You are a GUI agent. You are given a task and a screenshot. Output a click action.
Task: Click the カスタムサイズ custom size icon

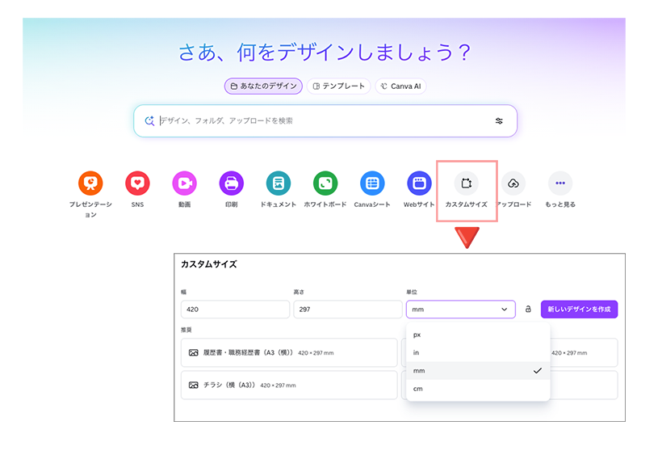pos(466,183)
